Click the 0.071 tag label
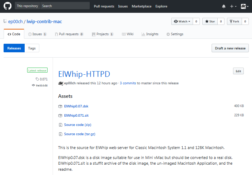 pos(44,79)
